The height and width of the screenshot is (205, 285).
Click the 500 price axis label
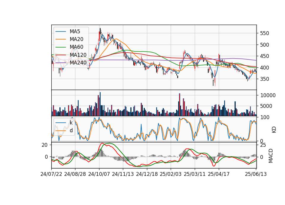click(x=265, y=45)
